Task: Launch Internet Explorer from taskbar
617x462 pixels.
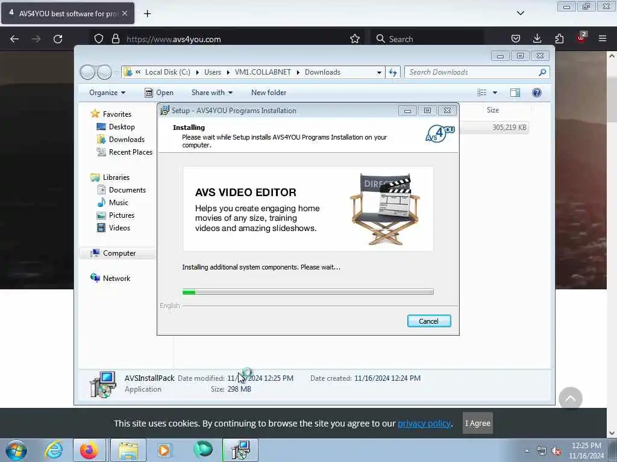Action: (54, 450)
